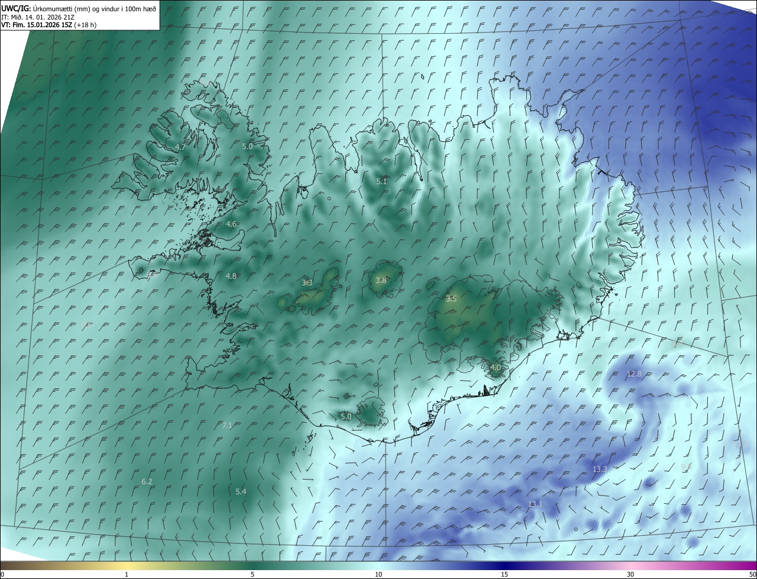Click the 12.8 precipitation value label
The width and height of the screenshot is (757, 579).
(x=634, y=374)
